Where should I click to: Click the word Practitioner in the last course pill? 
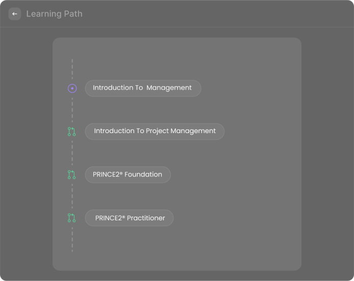146,218
